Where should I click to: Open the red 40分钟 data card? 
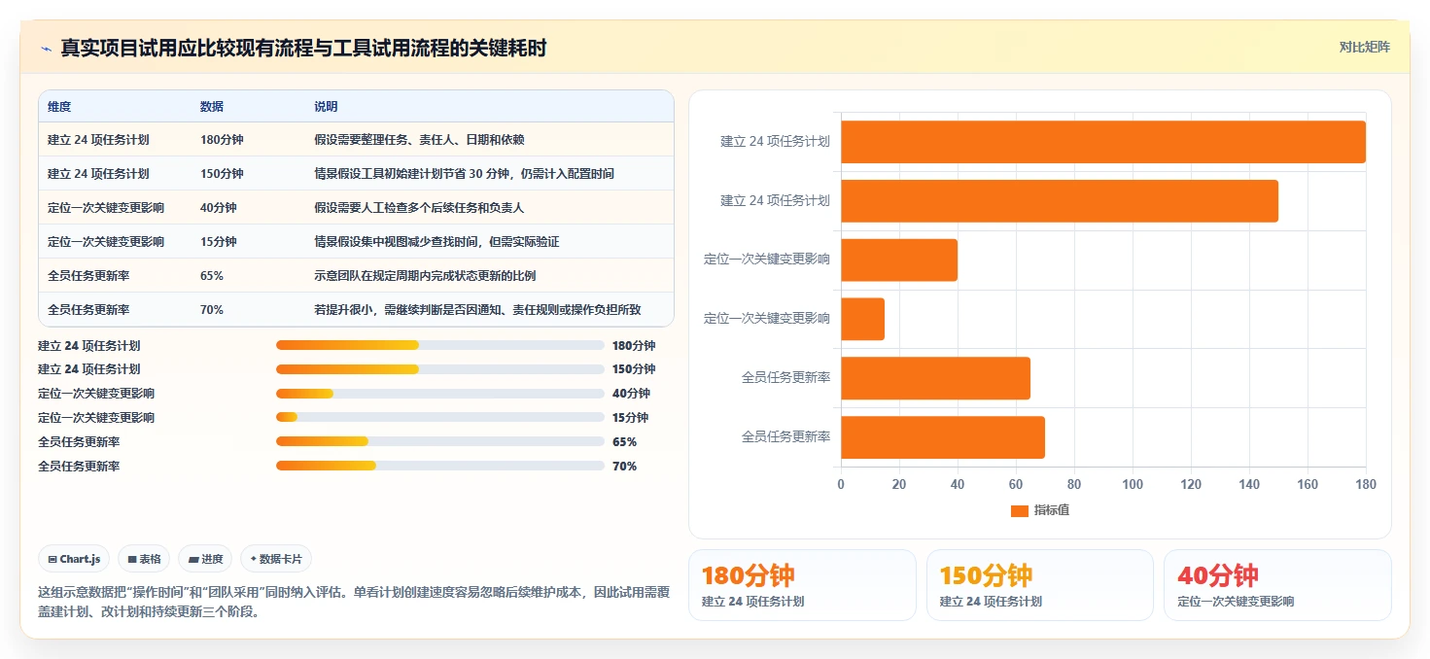(x=1277, y=585)
